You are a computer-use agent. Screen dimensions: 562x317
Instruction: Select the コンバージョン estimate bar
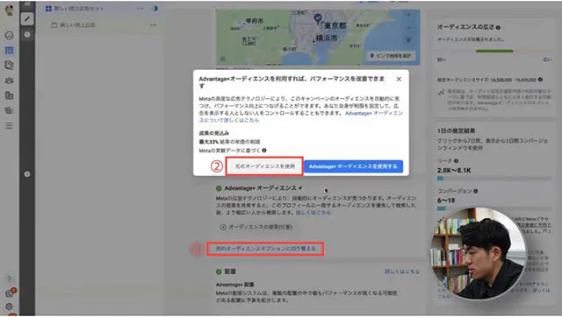point(494,208)
